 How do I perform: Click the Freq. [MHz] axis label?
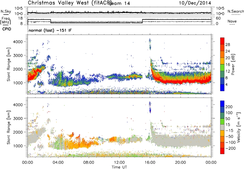tap(5, 20)
